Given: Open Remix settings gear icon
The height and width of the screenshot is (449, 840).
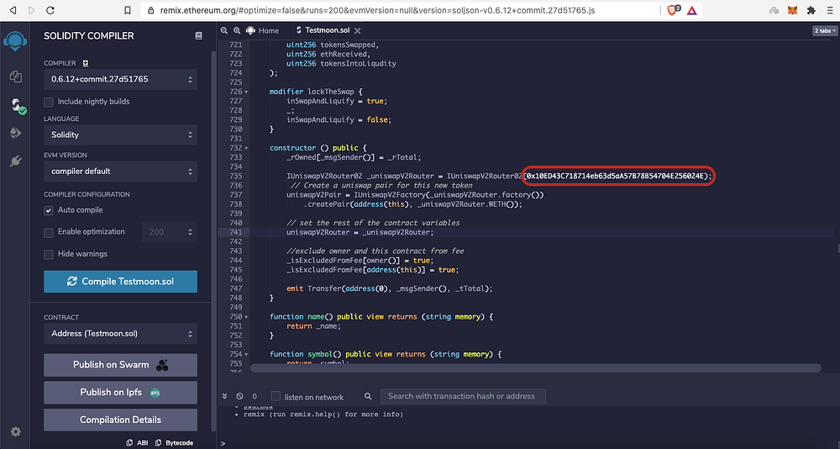Looking at the screenshot, I should [15, 431].
